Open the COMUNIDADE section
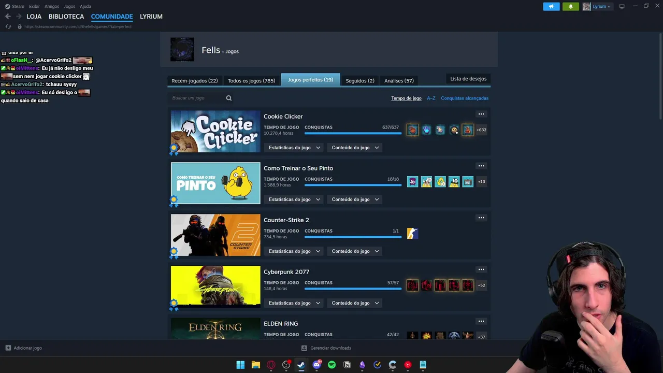 point(112,17)
